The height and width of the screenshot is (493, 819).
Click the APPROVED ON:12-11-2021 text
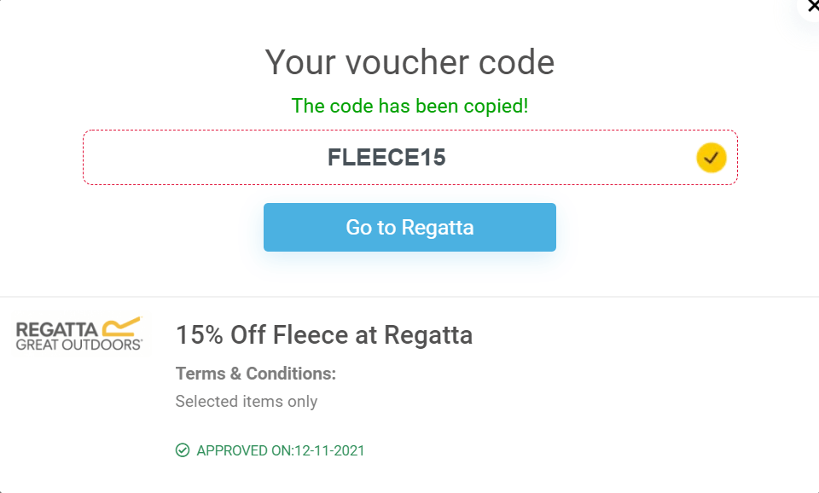click(281, 450)
